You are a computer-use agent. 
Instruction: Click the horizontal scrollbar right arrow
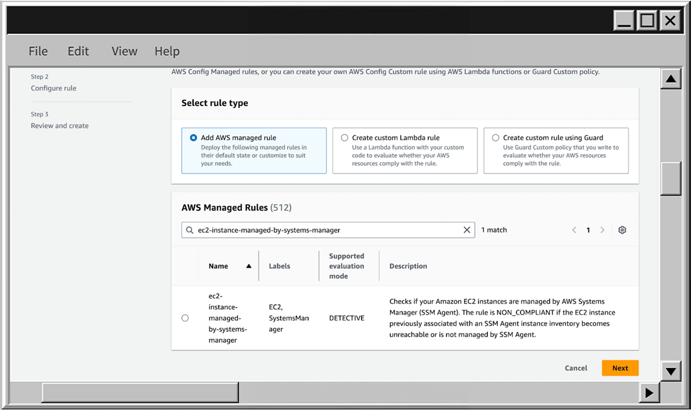649,393
